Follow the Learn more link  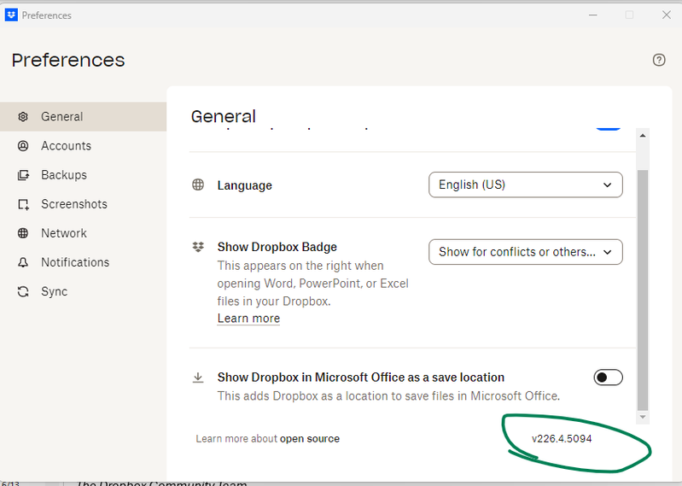(248, 319)
